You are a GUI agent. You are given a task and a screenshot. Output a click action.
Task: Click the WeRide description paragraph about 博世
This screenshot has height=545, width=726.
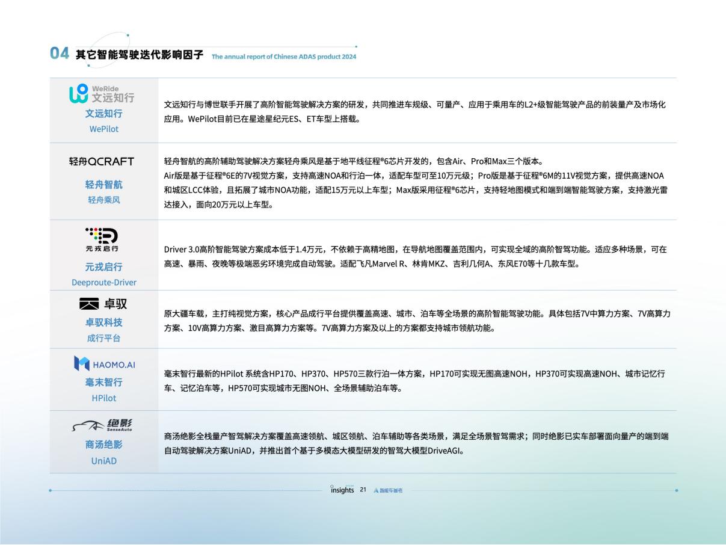[x=415, y=112]
